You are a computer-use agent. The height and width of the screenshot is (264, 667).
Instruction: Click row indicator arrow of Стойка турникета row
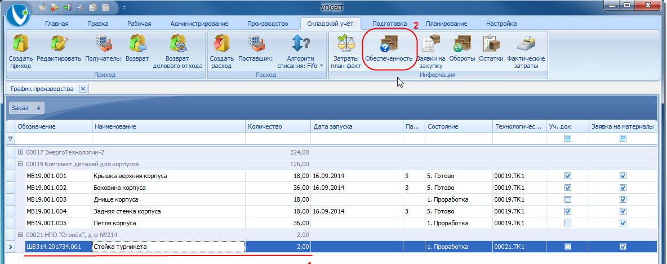[11, 247]
